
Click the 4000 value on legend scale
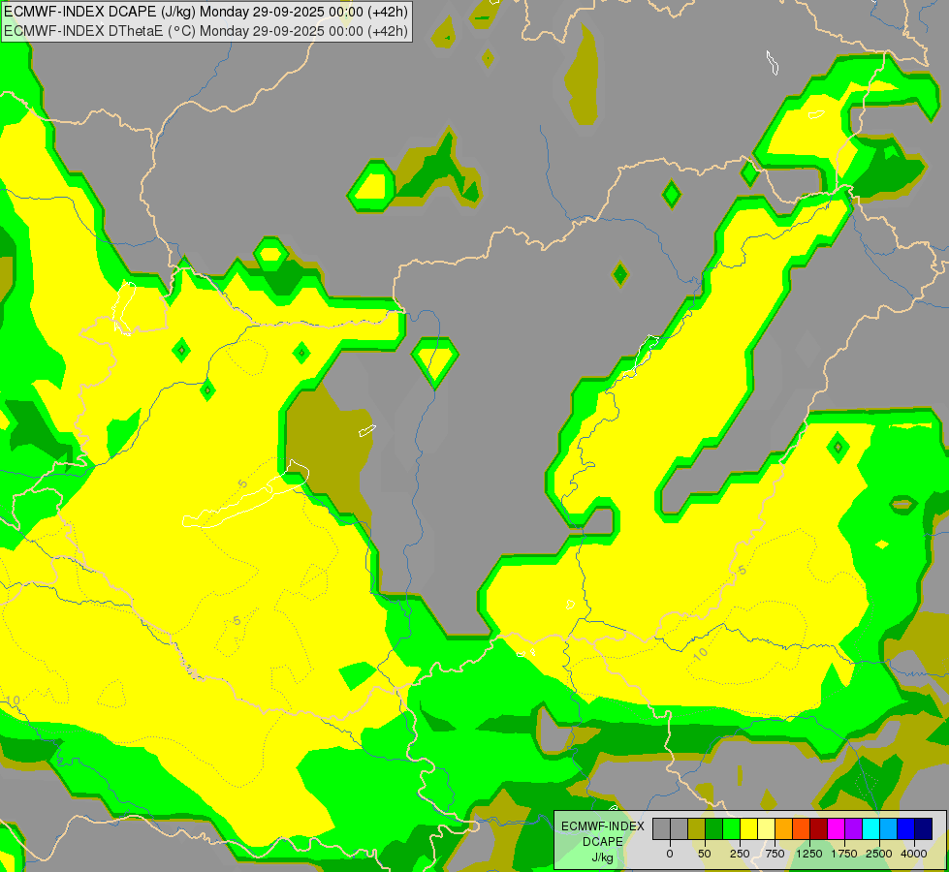pyautogui.click(x=913, y=854)
